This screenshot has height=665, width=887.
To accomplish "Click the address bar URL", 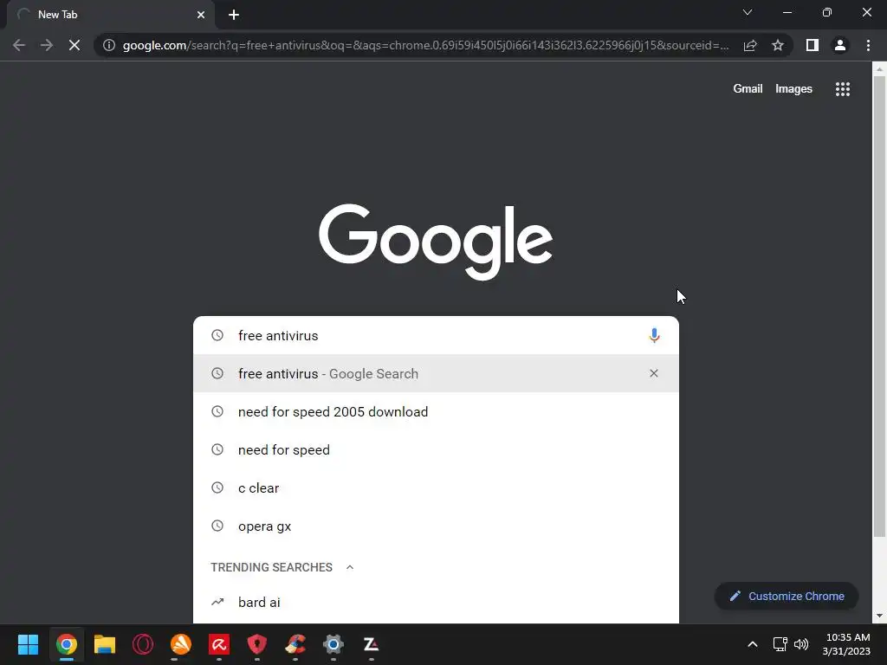I will 425,45.
